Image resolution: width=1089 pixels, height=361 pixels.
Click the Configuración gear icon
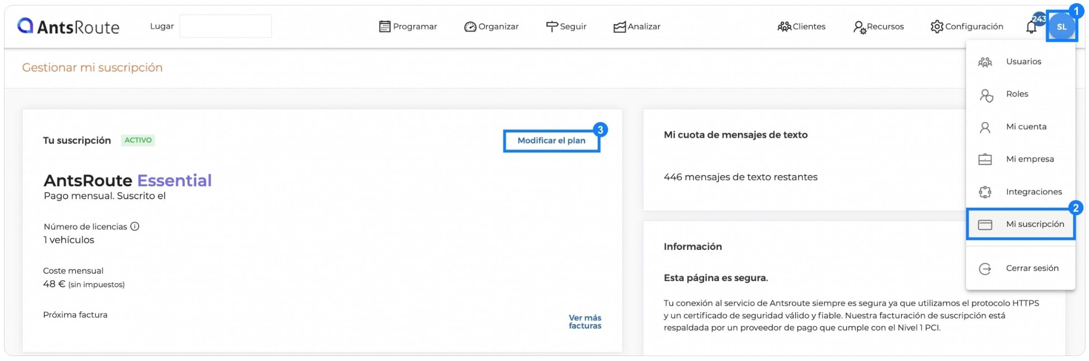[x=937, y=27]
